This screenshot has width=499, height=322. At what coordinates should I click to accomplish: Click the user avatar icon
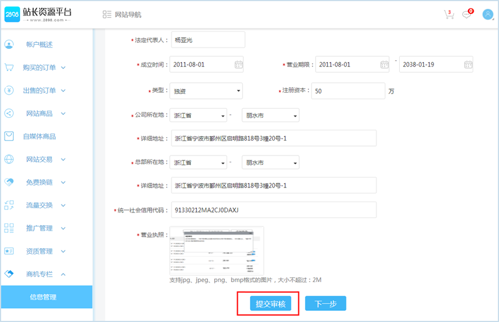[487, 15]
